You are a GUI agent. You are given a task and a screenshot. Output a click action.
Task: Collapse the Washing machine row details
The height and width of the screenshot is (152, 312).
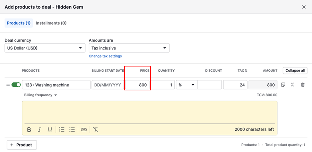(293, 85)
